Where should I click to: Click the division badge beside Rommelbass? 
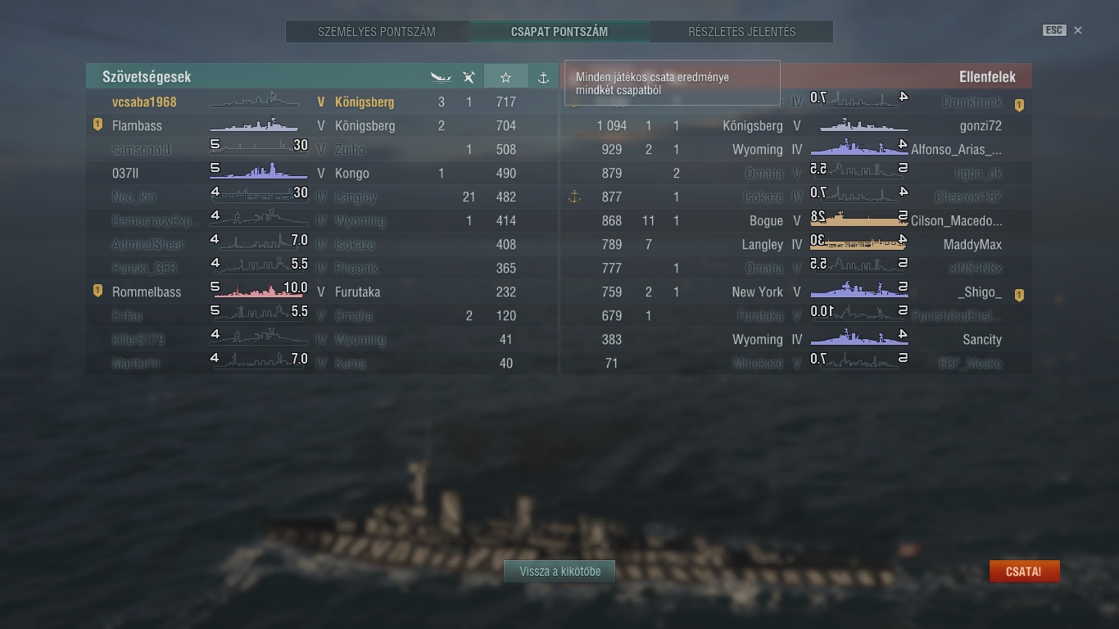click(97, 291)
